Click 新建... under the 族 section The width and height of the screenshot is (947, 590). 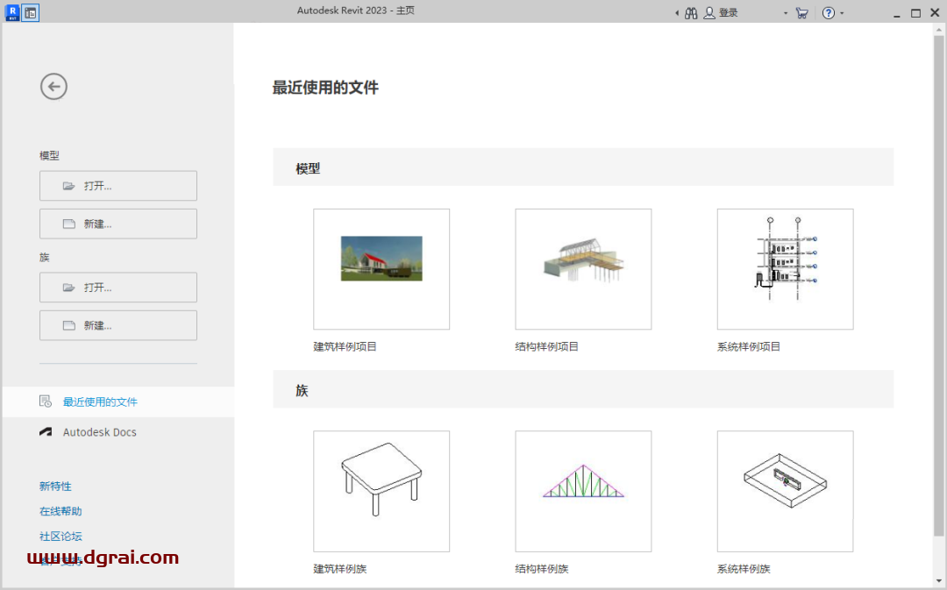point(118,325)
